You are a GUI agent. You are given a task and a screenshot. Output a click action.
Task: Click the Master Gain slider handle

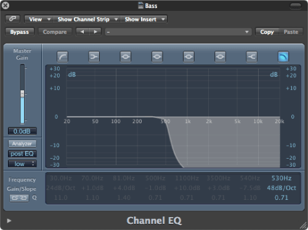[x=22, y=93]
